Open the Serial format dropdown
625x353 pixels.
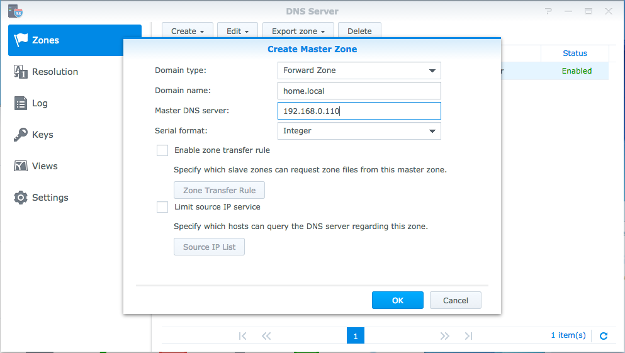click(359, 131)
